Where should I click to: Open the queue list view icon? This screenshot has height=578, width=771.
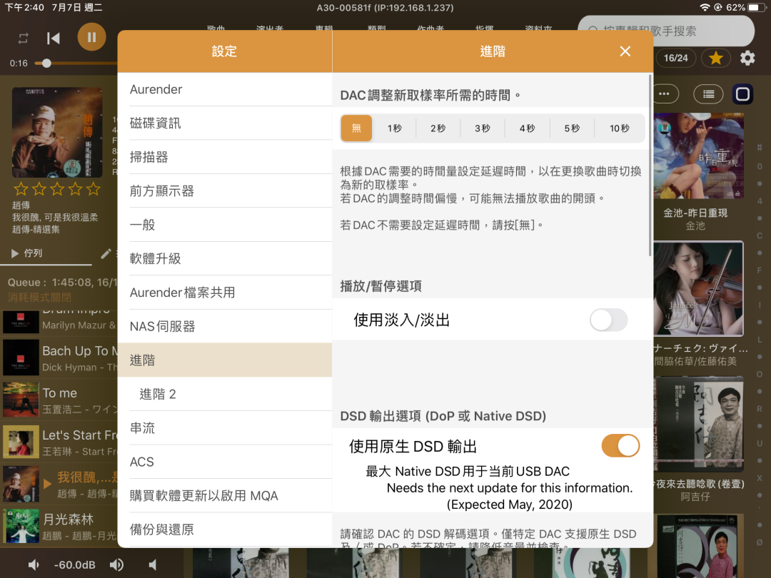pos(707,93)
